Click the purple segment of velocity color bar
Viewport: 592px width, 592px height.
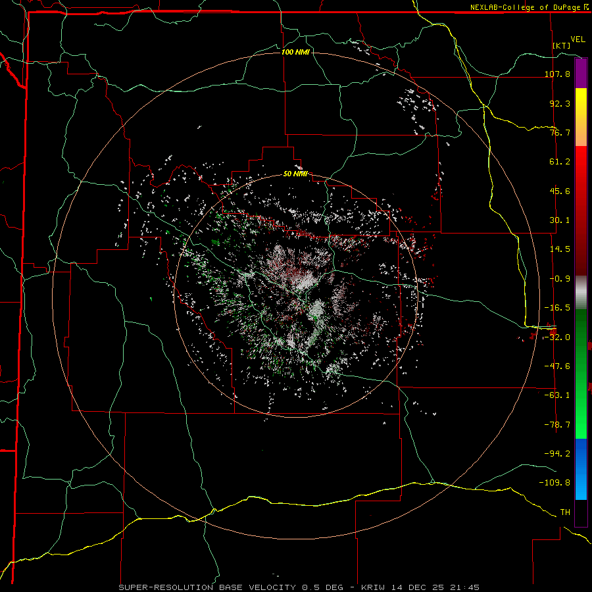click(x=581, y=74)
